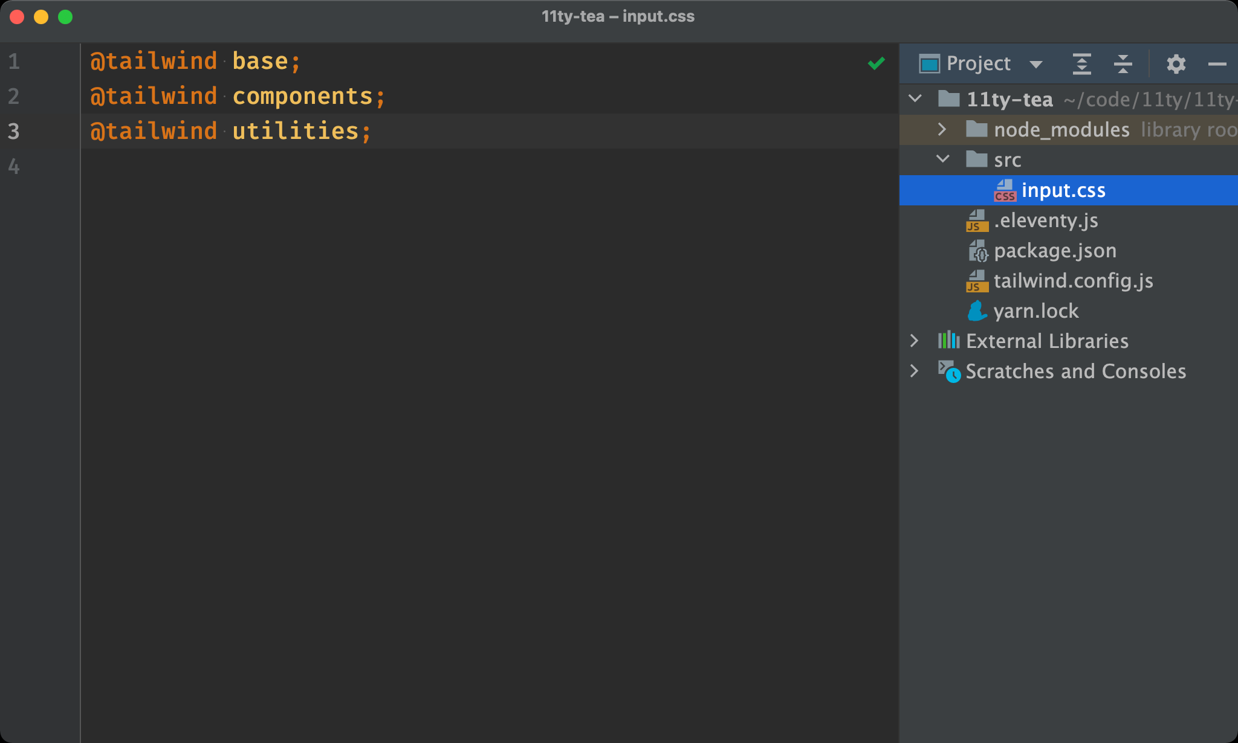The width and height of the screenshot is (1238, 743).
Task: Click the Project panel title label
Action: pos(978,63)
